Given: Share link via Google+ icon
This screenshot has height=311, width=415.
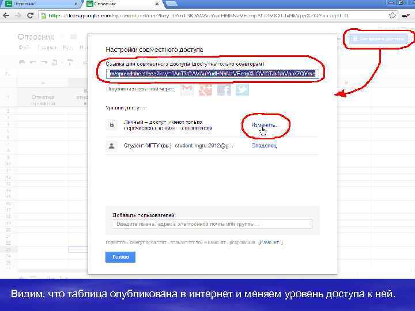Looking at the screenshot, I should coord(205,90).
